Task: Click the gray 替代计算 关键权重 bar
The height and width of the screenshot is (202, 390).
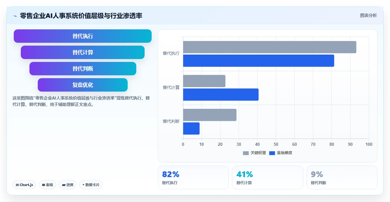Action: pyautogui.click(x=204, y=81)
